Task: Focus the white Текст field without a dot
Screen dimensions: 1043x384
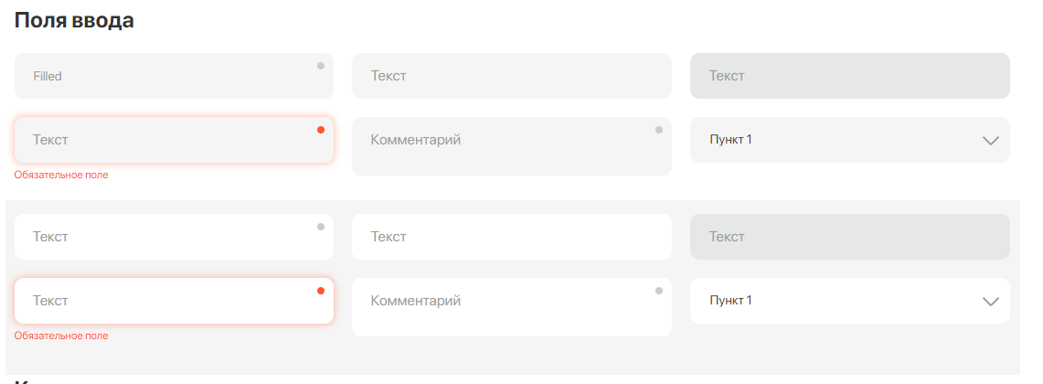Action: pos(511,237)
